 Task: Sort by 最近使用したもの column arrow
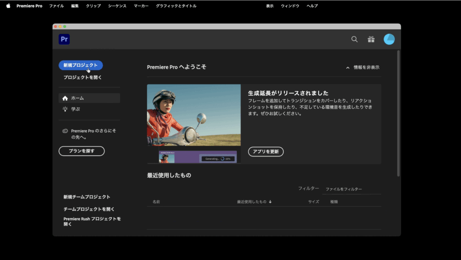(x=270, y=202)
